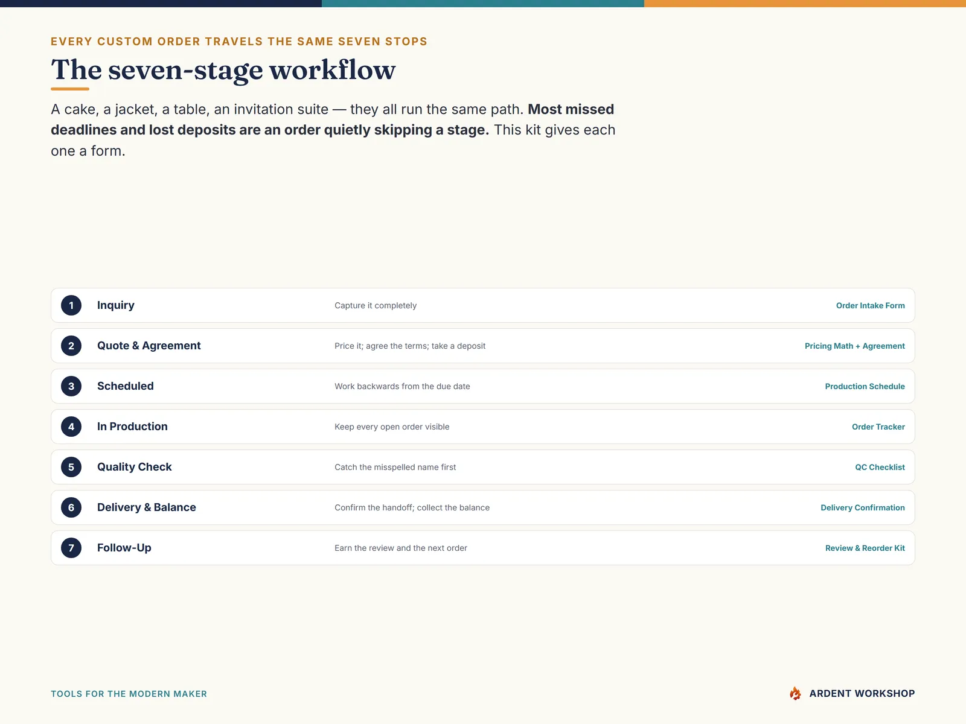Viewport: 966px width, 724px height.
Task: Select the Follow-Up stage title
Action: click(x=124, y=548)
